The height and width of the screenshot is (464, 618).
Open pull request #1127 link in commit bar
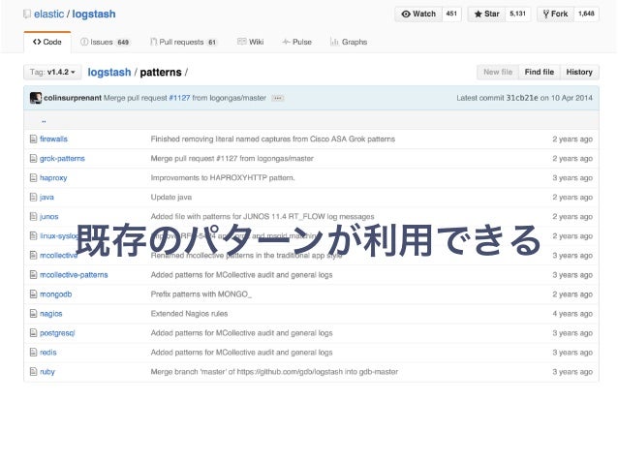[x=179, y=98]
